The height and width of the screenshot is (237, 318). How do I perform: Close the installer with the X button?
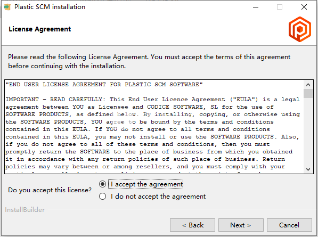[304, 7]
